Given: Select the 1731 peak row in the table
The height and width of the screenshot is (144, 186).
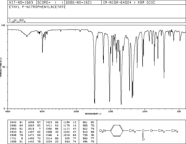Looking at the screenshot, I should [x=16, y=139].
